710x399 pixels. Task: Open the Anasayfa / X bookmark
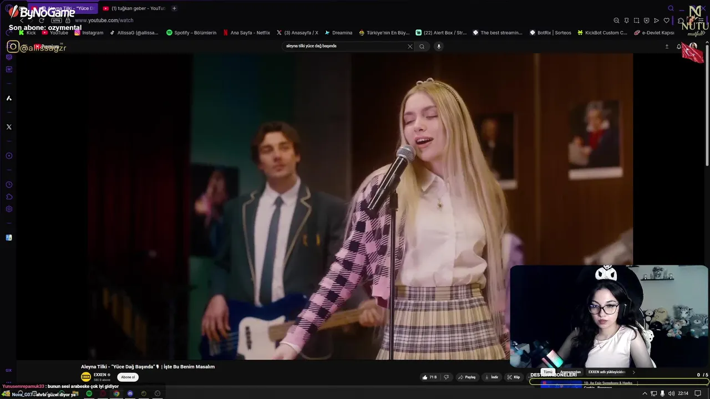[x=297, y=33]
